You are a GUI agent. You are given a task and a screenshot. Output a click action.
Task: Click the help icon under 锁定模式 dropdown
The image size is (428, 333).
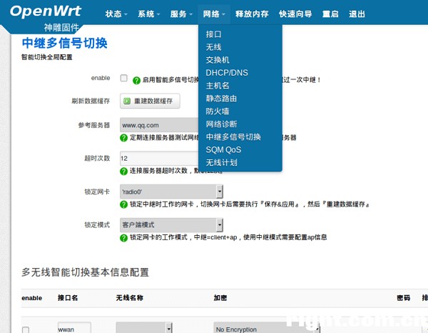coord(123,238)
